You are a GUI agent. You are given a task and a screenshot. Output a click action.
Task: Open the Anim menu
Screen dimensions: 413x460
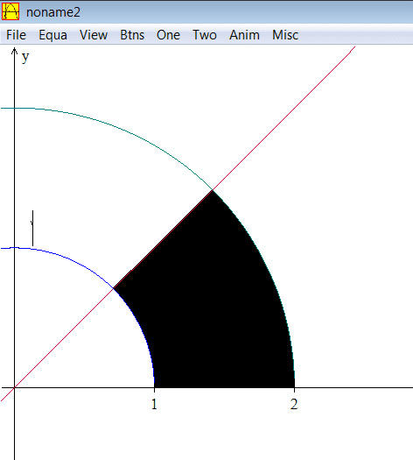tap(244, 35)
